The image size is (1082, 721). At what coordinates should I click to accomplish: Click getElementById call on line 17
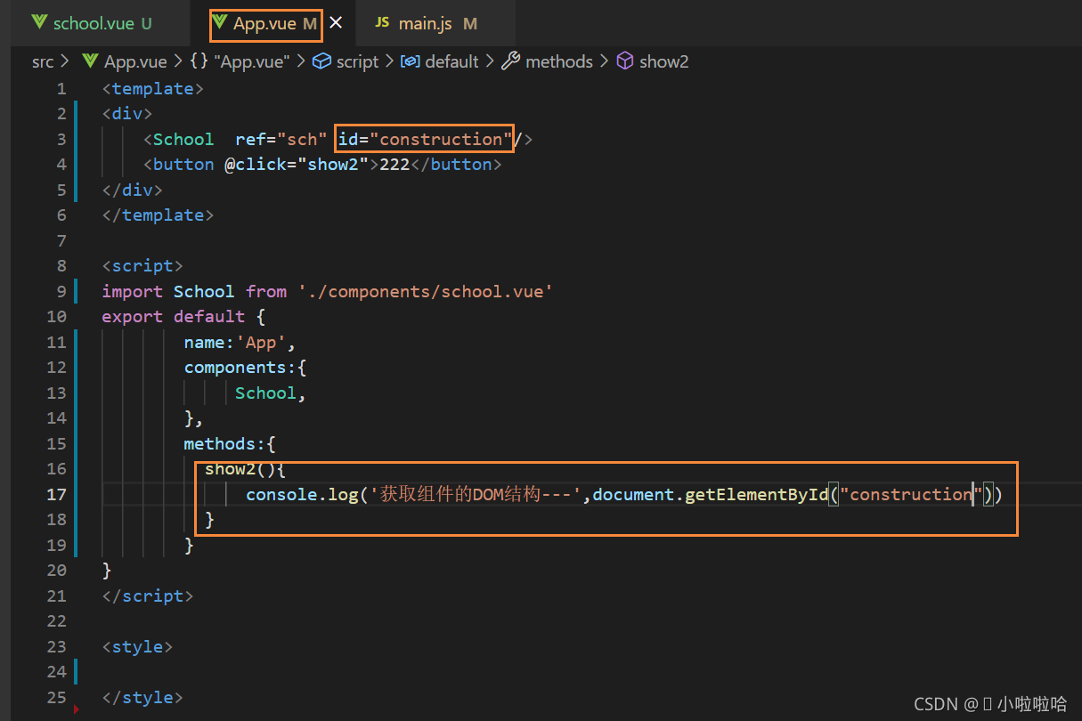(756, 494)
